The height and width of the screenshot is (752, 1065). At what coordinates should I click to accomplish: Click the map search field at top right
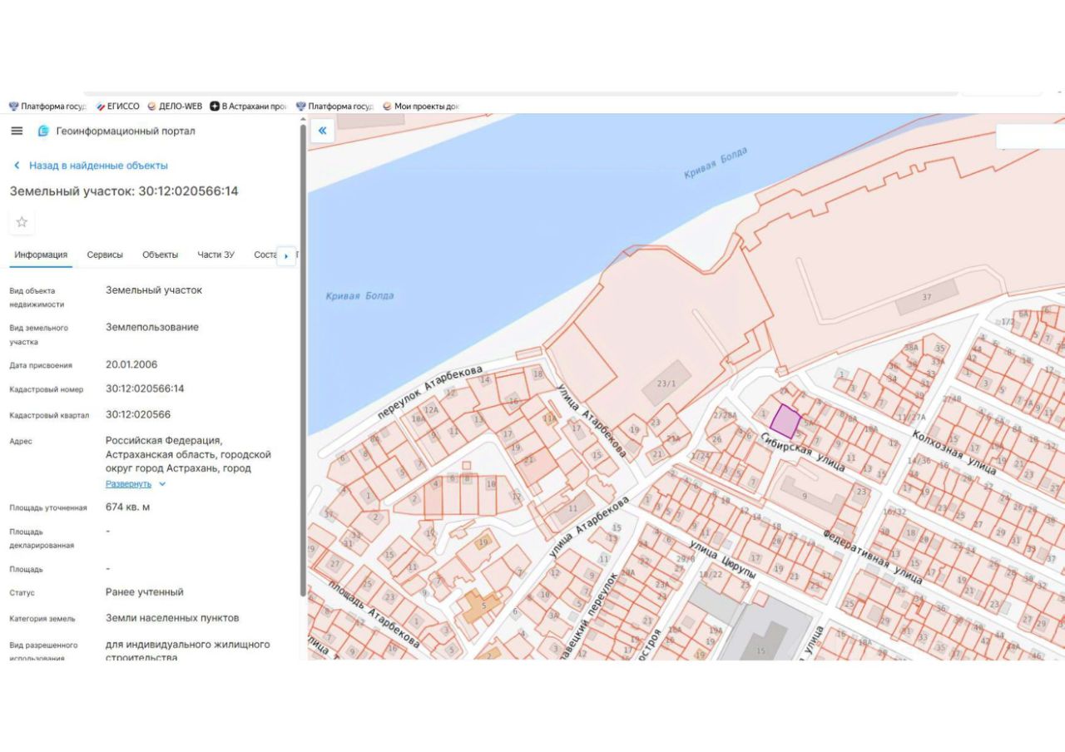click(1030, 136)
